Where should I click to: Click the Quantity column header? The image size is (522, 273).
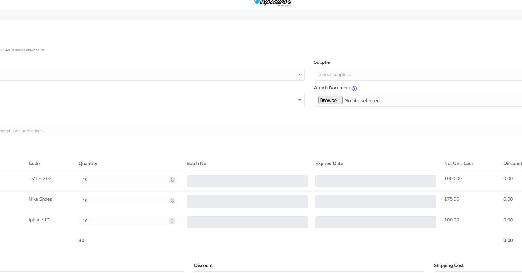pyautogui.click(x=88, y=163)
